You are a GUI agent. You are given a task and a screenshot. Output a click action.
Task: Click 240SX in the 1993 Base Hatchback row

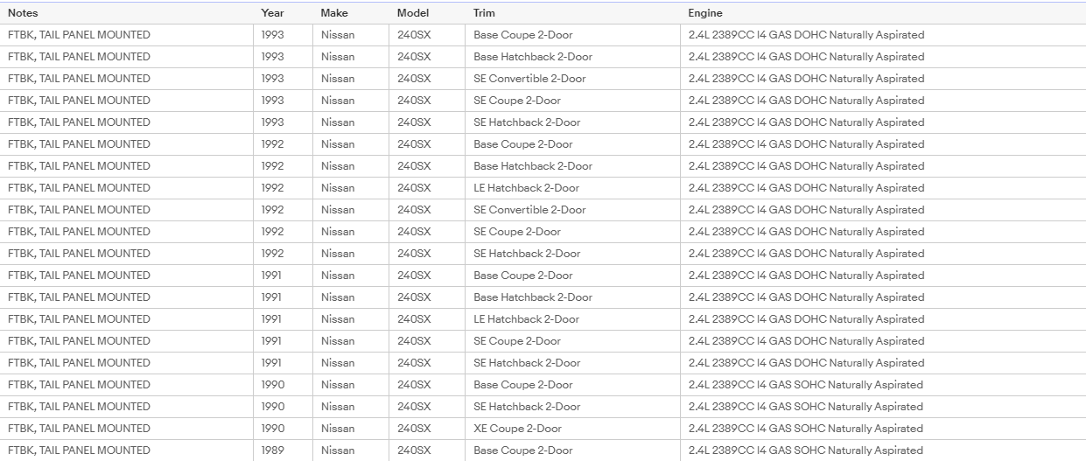(414, 57)
